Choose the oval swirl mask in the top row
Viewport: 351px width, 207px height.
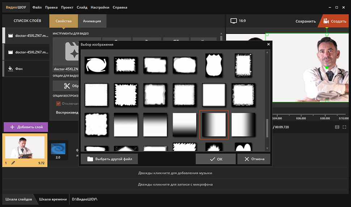96,65
